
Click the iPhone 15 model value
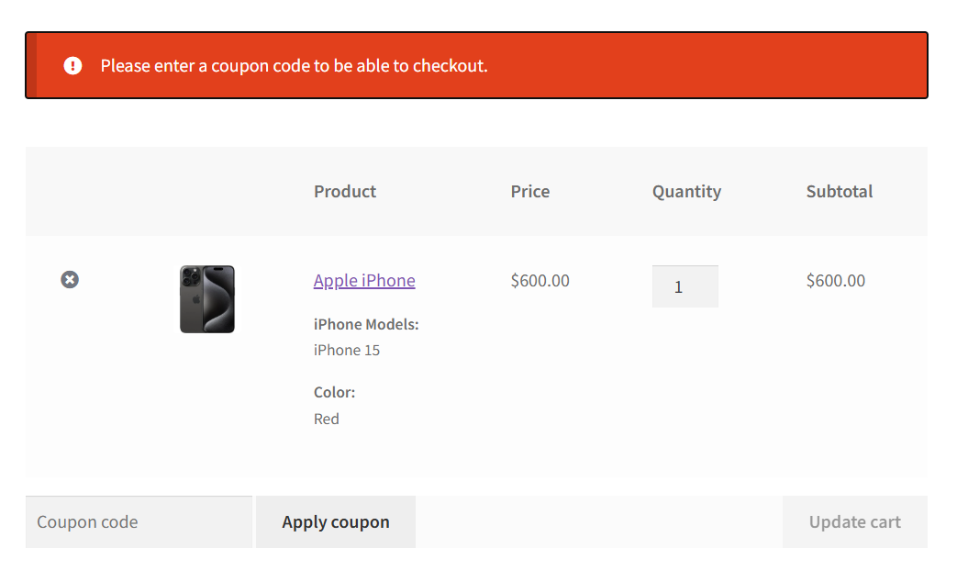click(x=347, y=350)
